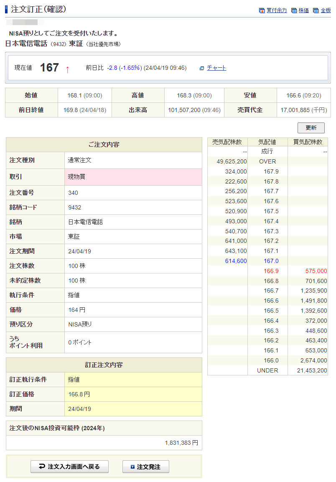Open the チャート link
Viewport: 336px width, 482px height.
click(x=216, y=68)
